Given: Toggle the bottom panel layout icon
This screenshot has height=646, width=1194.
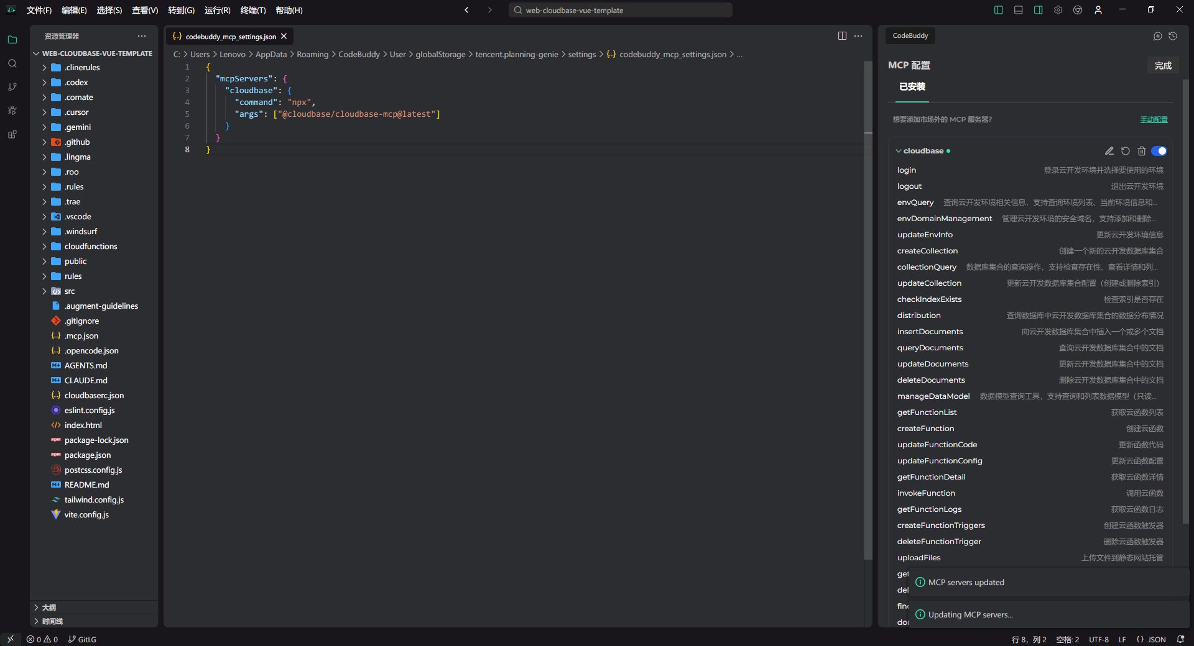Looking at the screenshot, I should [x=1019, y=10].
